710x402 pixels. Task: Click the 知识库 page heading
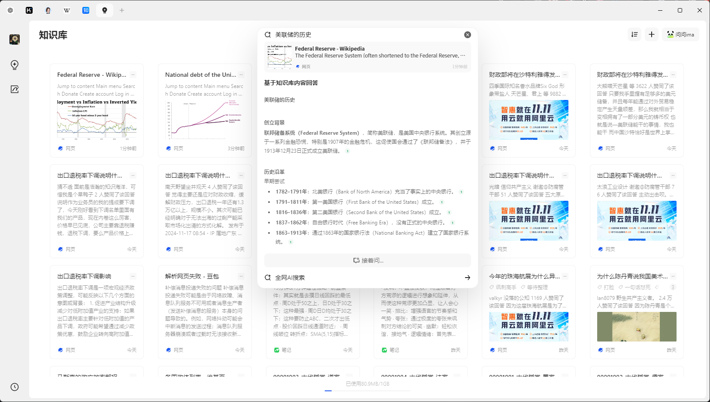click(x=53, y=35)
